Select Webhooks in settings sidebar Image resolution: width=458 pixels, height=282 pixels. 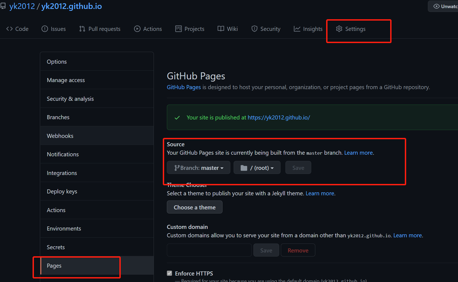coord(97,136)
